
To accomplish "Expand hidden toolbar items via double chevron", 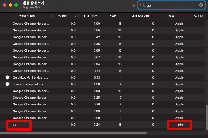I will [x=133, y=5].
